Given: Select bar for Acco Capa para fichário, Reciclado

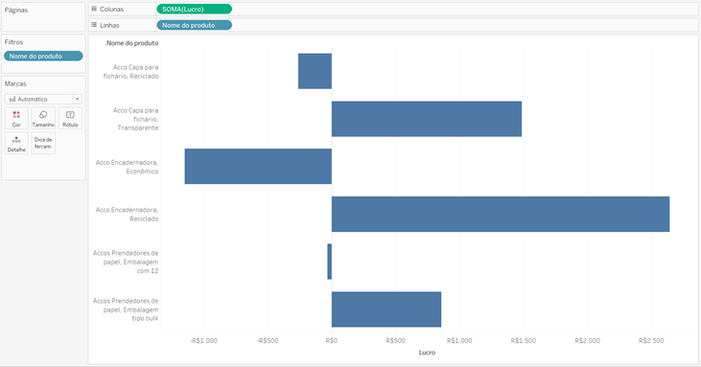Looking at the screenshot, I should click(315, 71).
